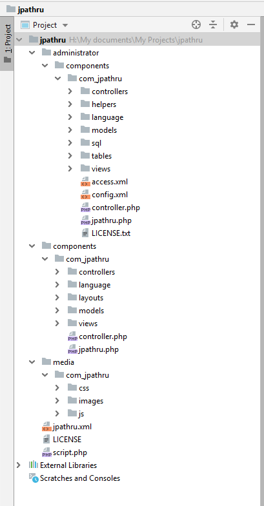Toggle the 1: Project side tab
The width and height of the screenshot is (264, 506).
point(7,44)
